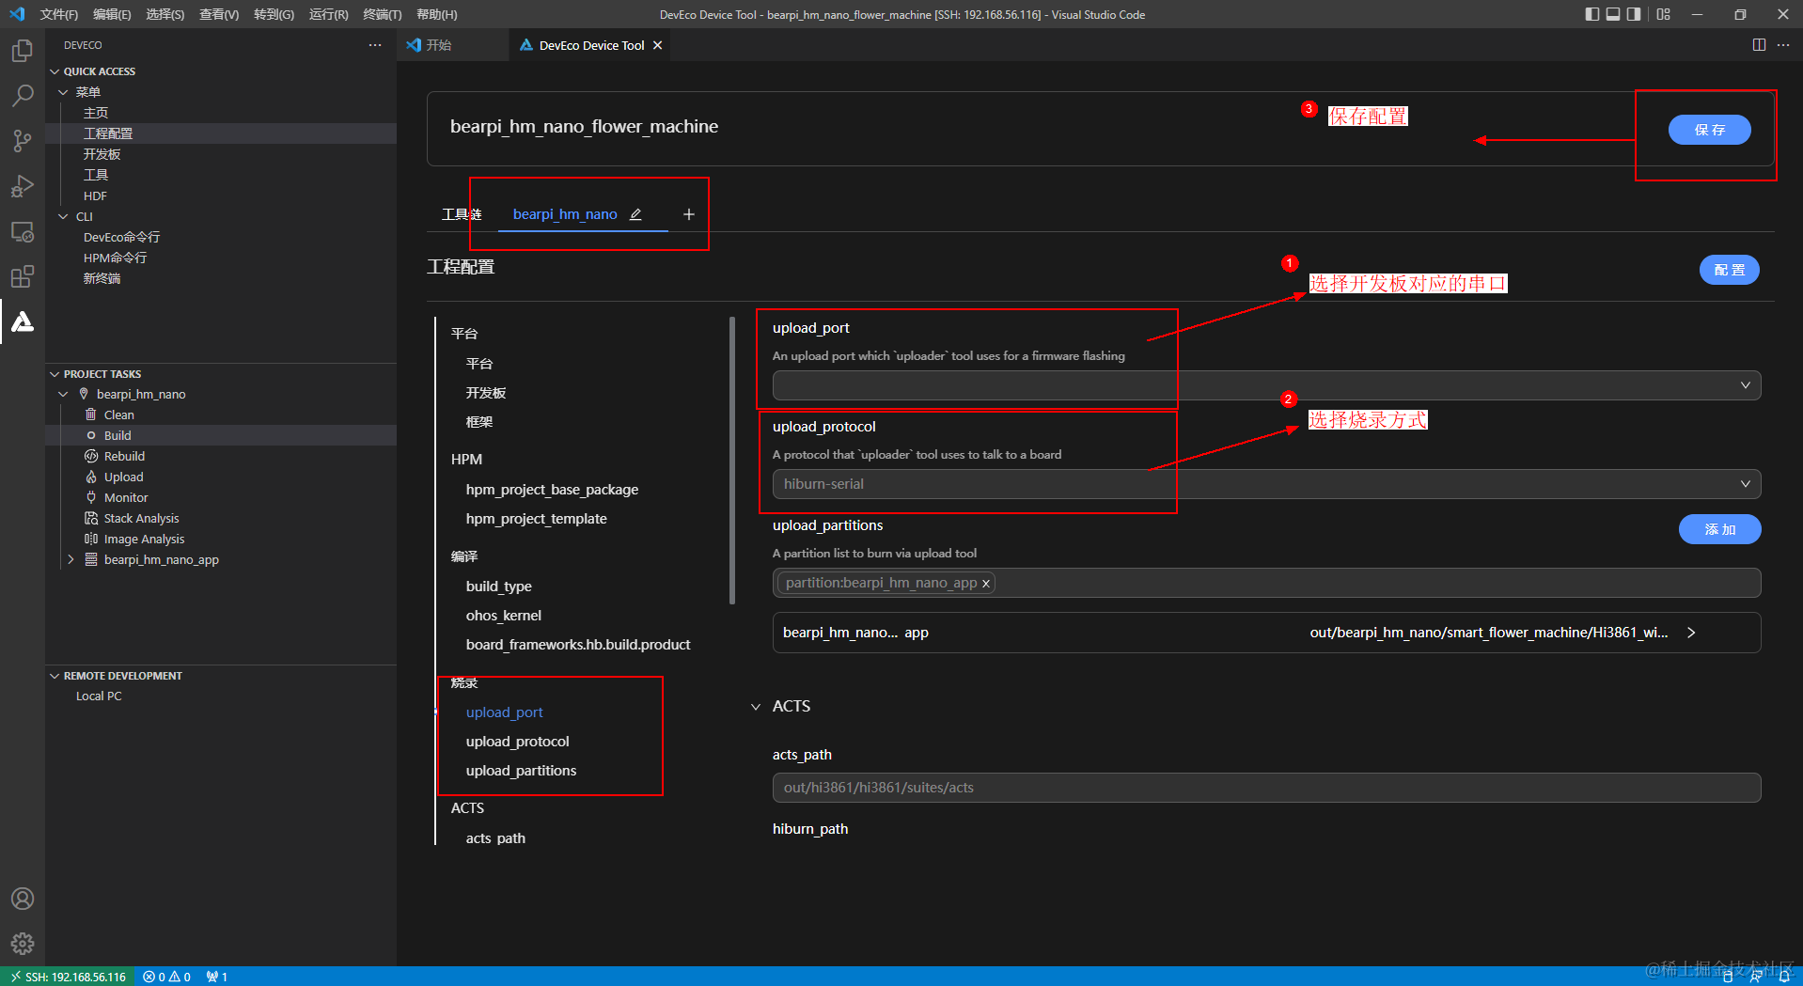Run the Clean task
1803x986 pixels.
(118, 415)
